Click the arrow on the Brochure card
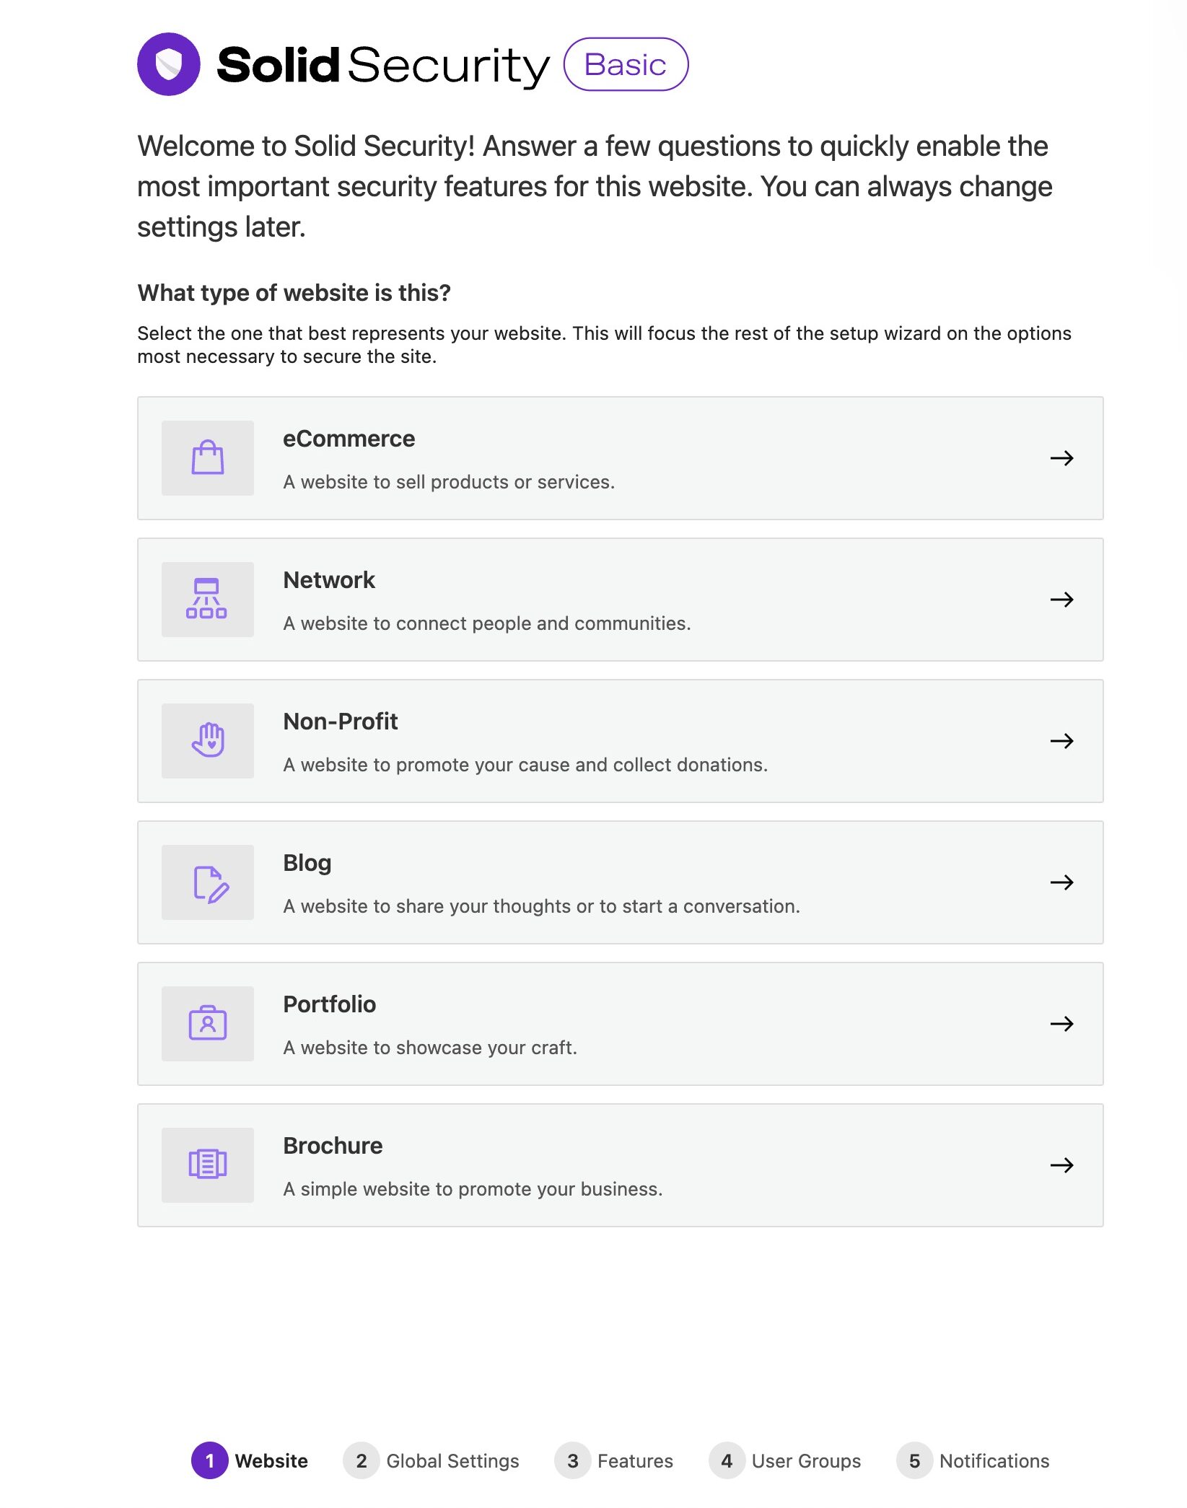Image resolution: width=1187 pixels, height=1508 pixels. point(1062,1165)
